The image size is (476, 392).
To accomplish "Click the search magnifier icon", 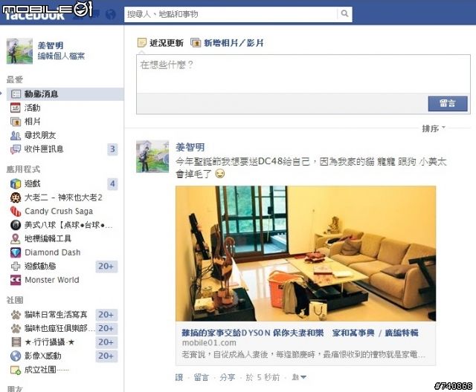I will [x=344, y=13].
